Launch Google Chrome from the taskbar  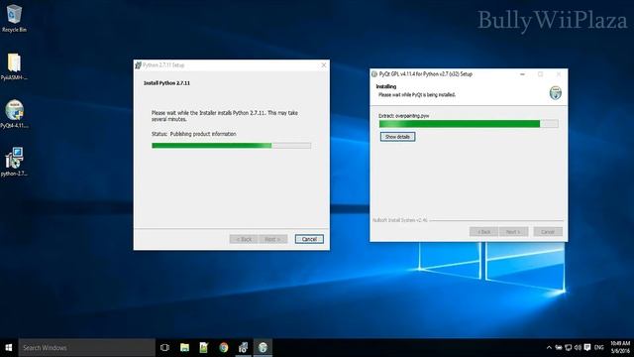tap(223, 348)
